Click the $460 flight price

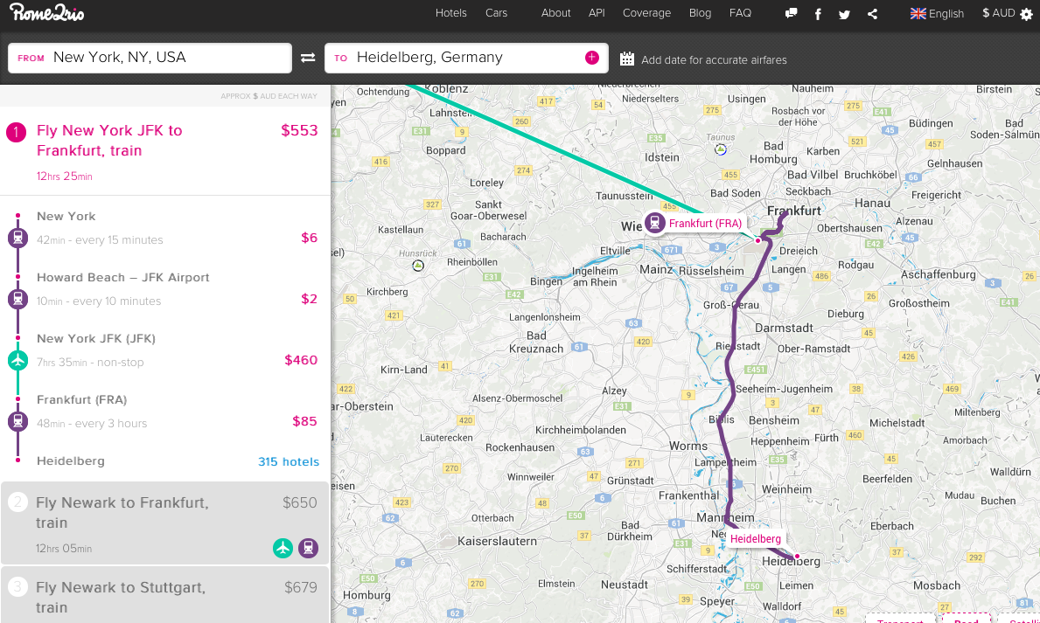pyautogui.click(x=301, y=360)
